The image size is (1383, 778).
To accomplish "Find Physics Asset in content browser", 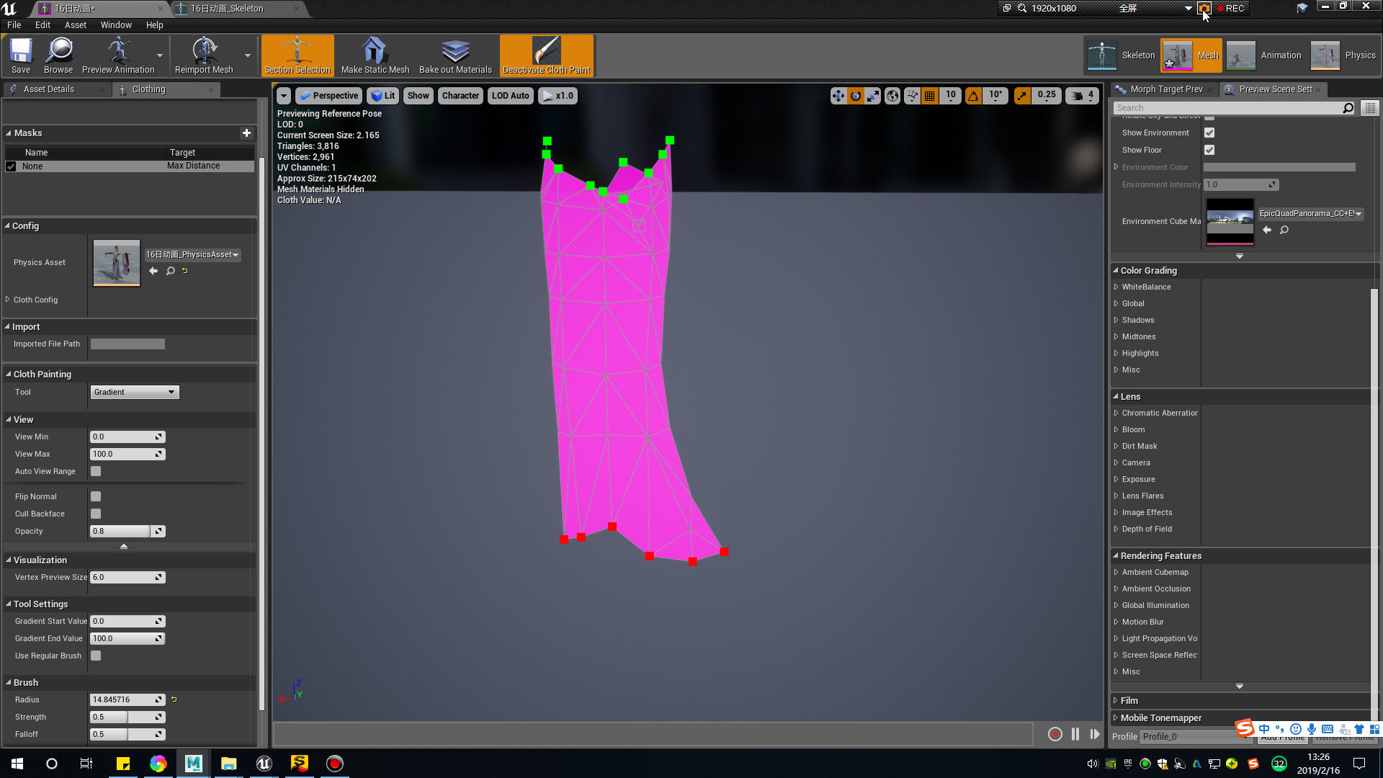I will 171,271.
